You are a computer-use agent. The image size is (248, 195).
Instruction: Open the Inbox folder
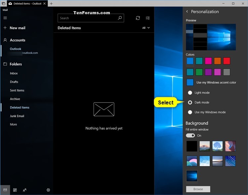pyautogui.click(x=14, y=73)
